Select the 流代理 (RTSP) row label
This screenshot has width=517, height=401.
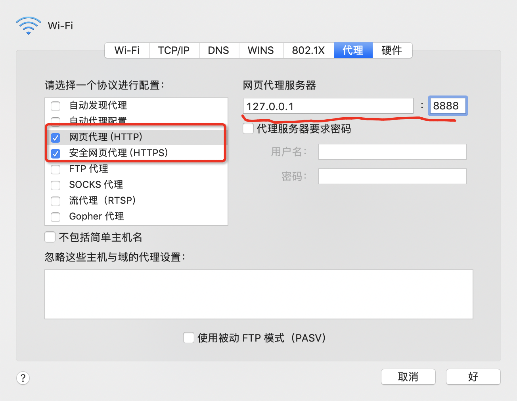point(102,200)
